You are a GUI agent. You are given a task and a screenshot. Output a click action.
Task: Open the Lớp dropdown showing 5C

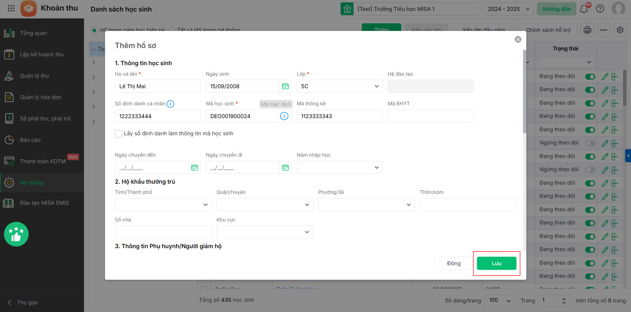(x=339, y=86)
